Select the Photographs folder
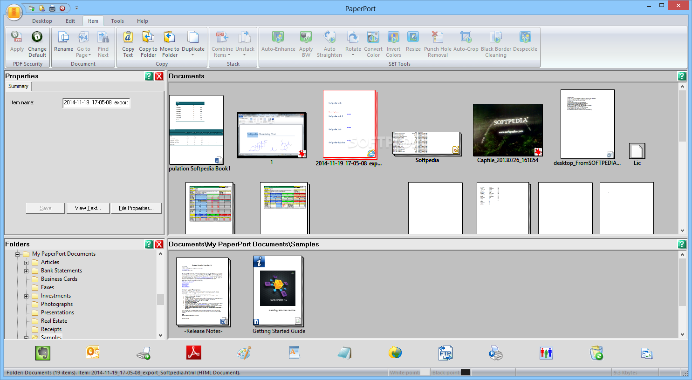Screen dimensions: 692x380 click(57, 304)
